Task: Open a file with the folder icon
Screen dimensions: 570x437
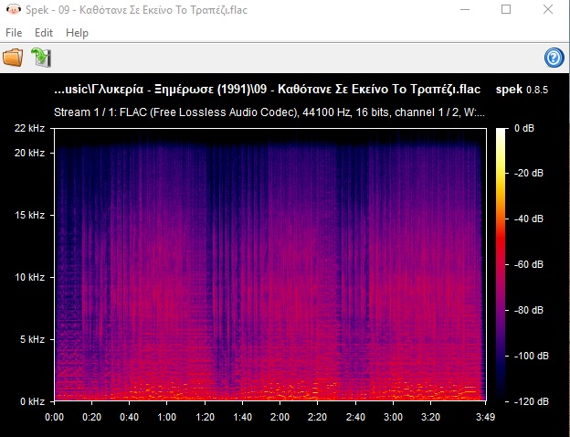Action: [x=13, y=58]
